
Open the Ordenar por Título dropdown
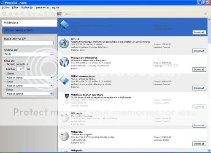(x=29, y=54)
